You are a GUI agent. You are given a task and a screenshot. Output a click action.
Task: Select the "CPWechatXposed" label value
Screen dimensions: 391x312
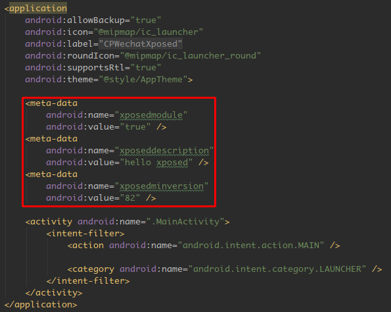[141, 43]
